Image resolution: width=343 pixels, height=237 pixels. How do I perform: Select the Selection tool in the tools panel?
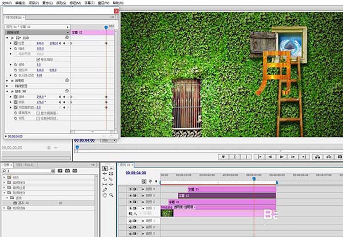pyautogui.click(x=105, y=168)
